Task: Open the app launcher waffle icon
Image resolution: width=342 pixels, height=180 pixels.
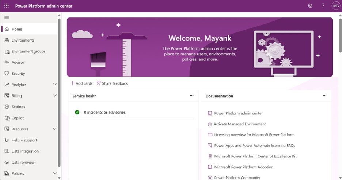Action: (7, 6)
